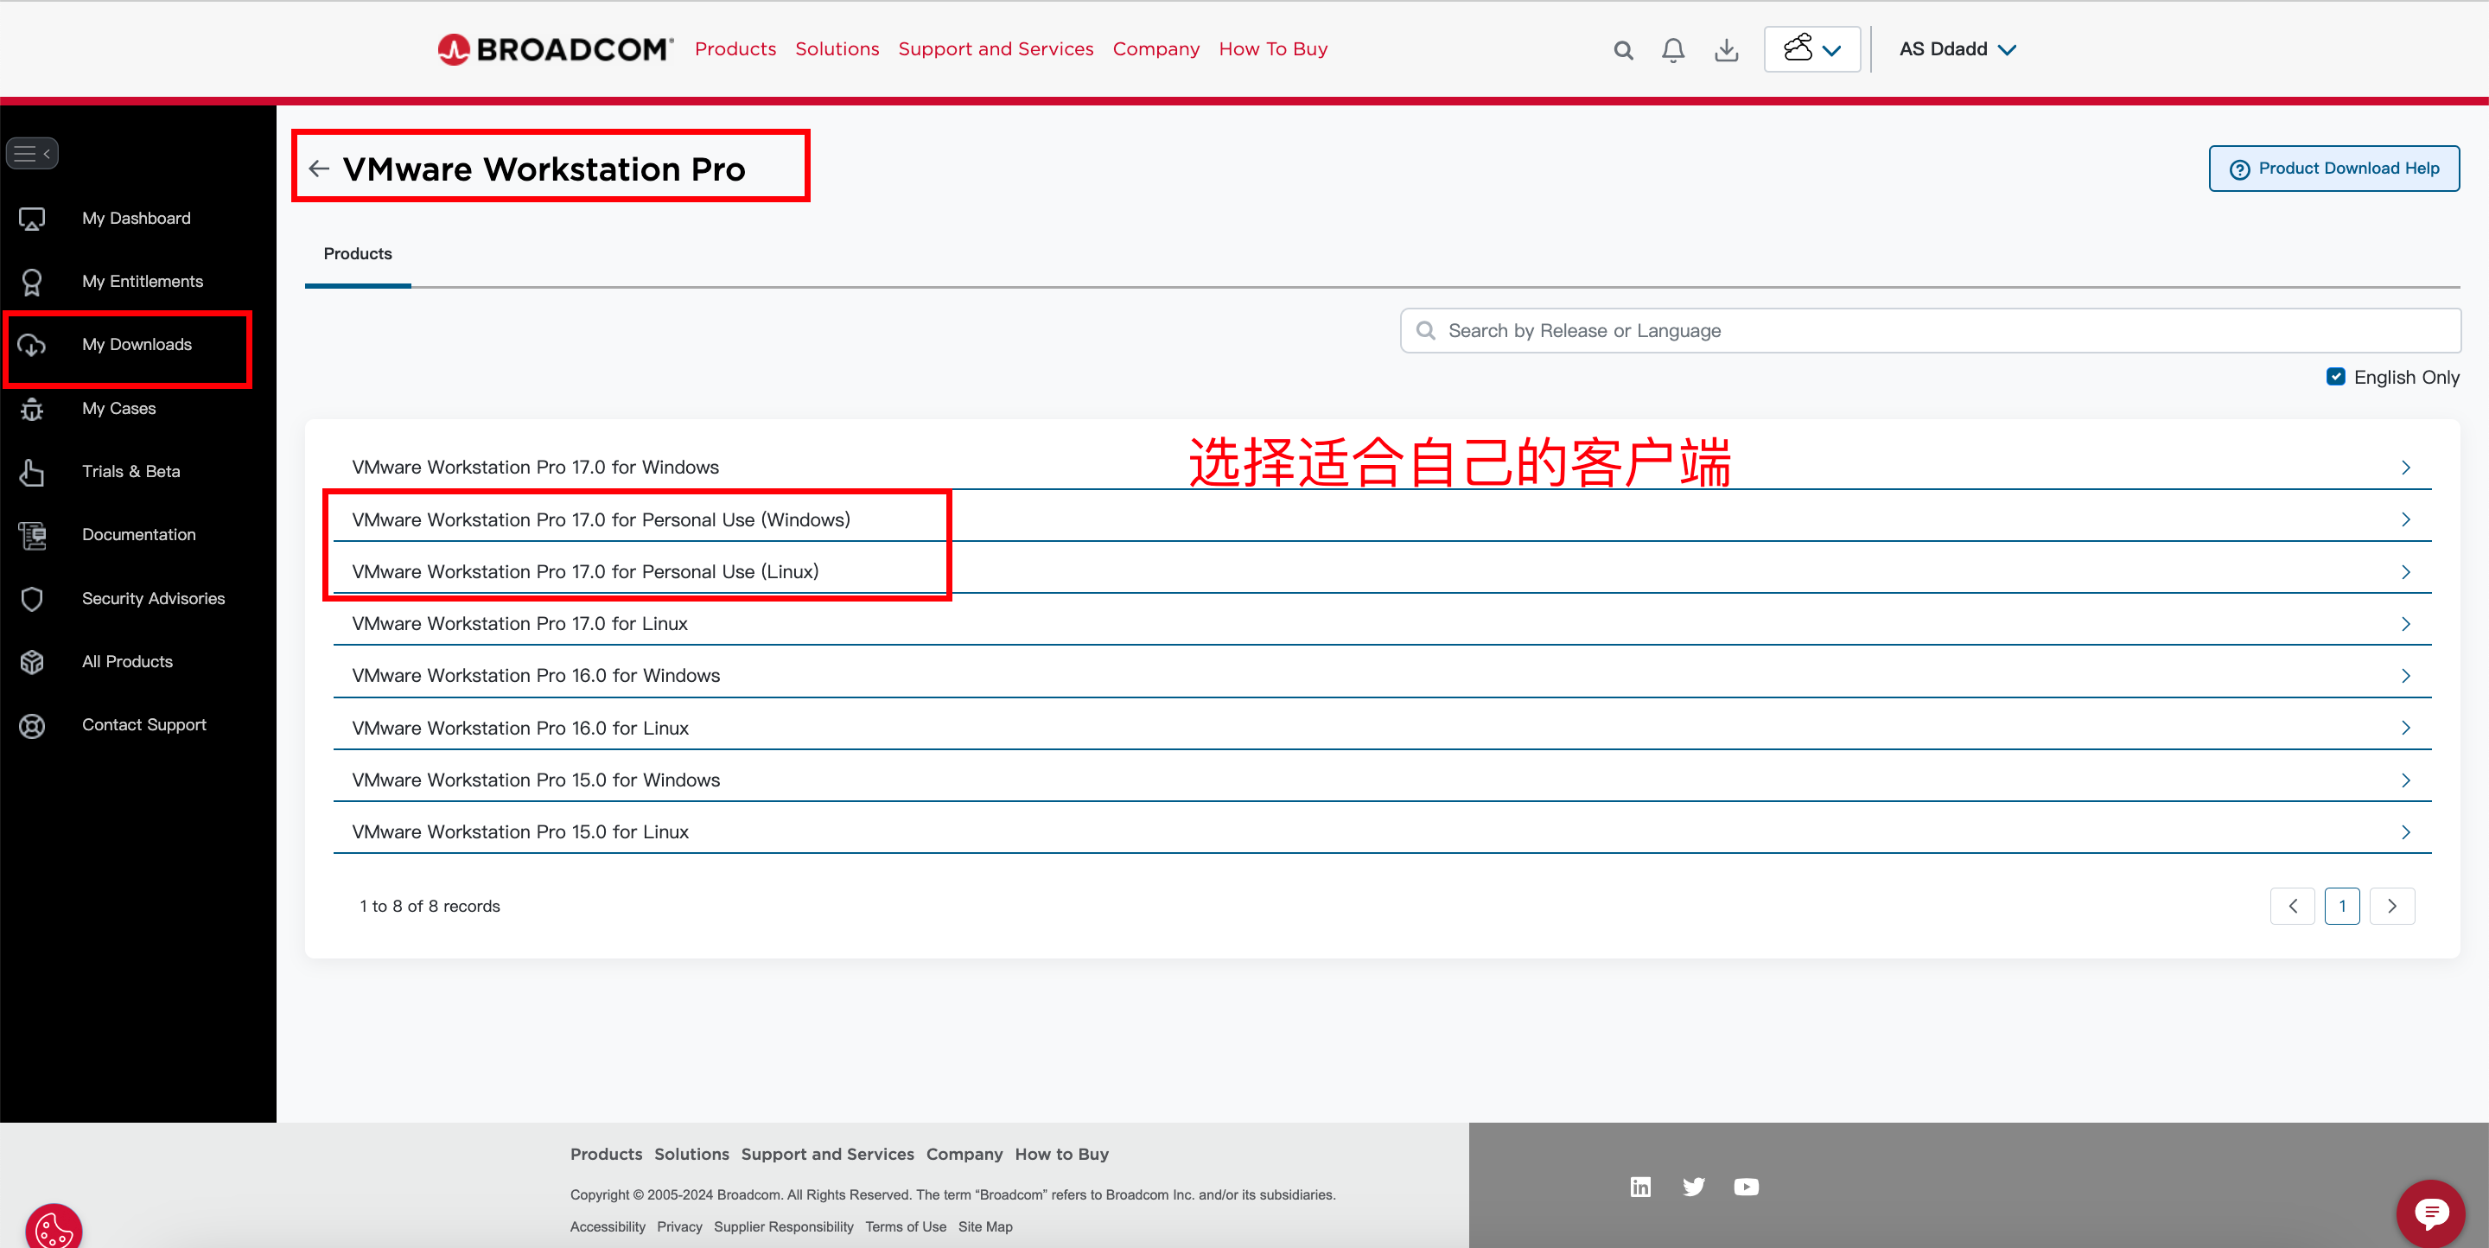This screenshot has width=2489, height=1248.
Task: Open the YouTube icon in footer
Action: pyautogui.click(x=1746, y=1186)
